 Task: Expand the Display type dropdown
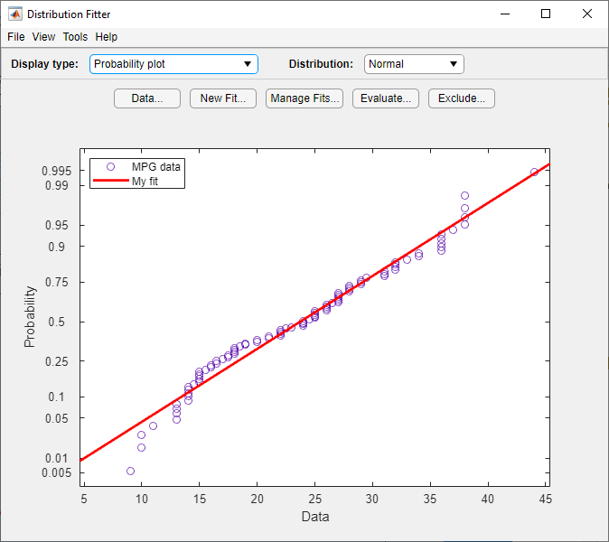(x=173, y=64)
